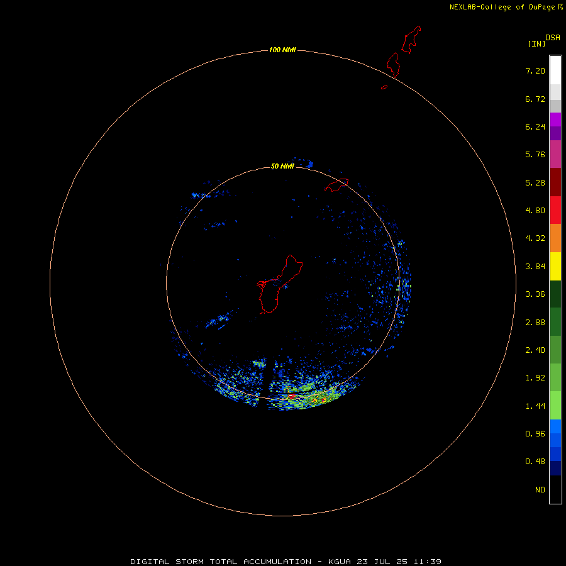
Task: Select the 2.88 legend value
Action: [535, 323]
